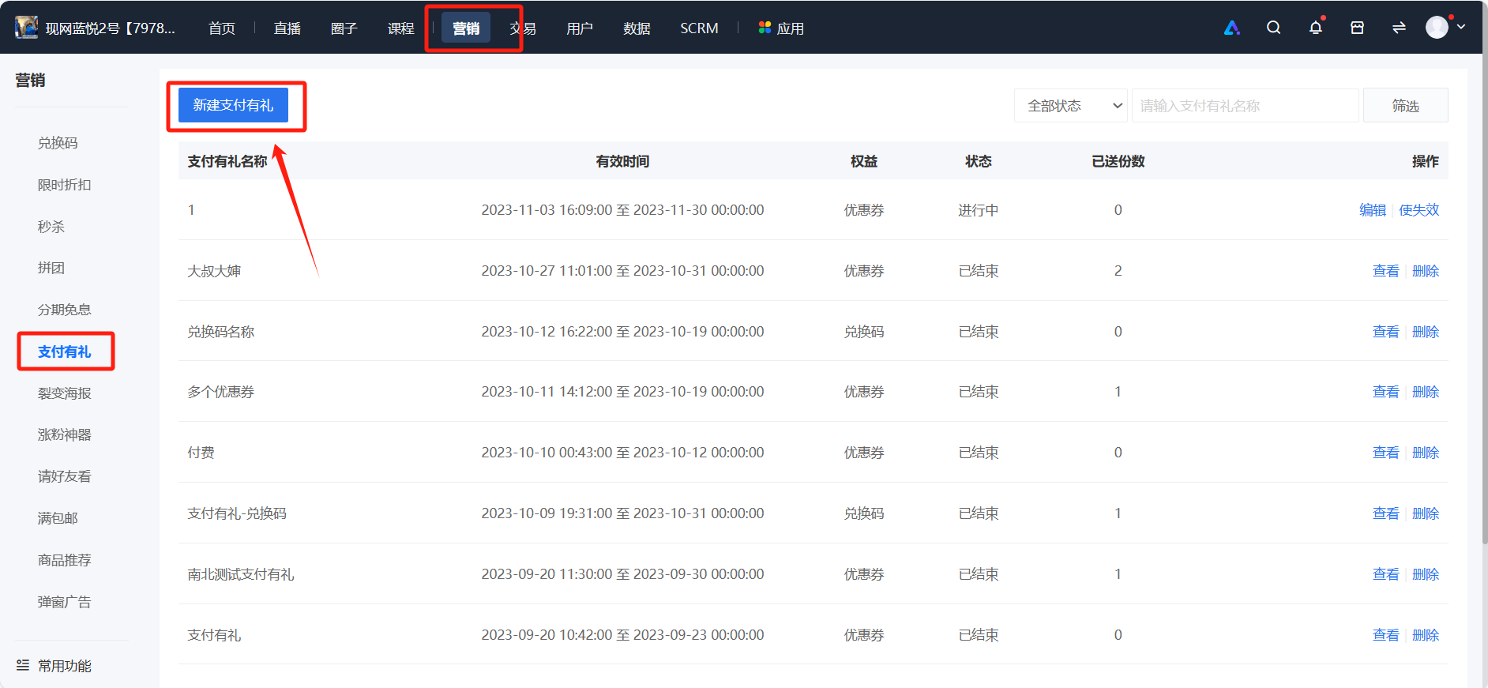Open 商品推荐 in sidebar

pyautogui.click(x=65, y=560)
